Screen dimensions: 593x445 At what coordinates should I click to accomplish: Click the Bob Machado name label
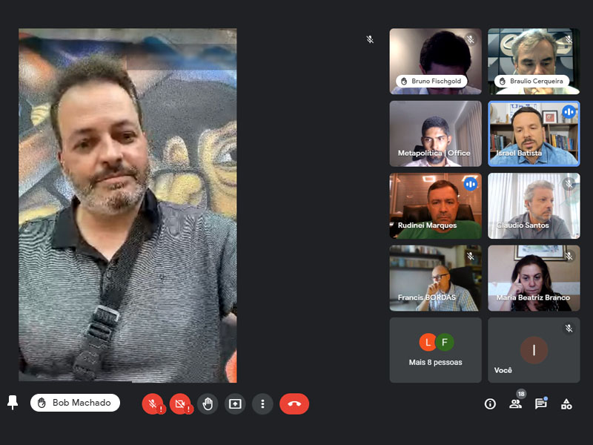point(75,403)
